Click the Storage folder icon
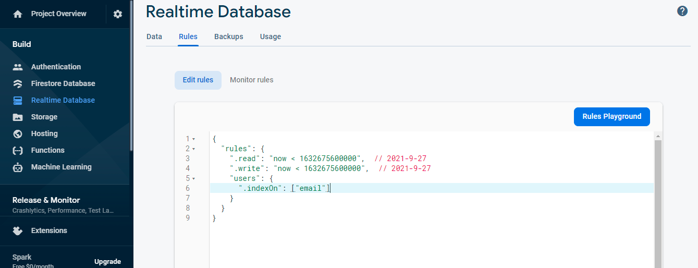 coord(18,117)
